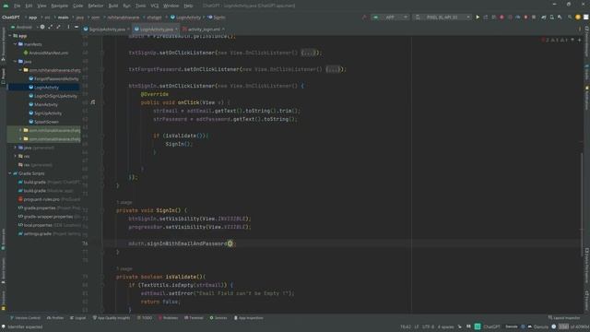Switch to the SignUpActivity.java editor tab
Screen dimensions: 590x332
pyautogui.click(x=106, y=29)
